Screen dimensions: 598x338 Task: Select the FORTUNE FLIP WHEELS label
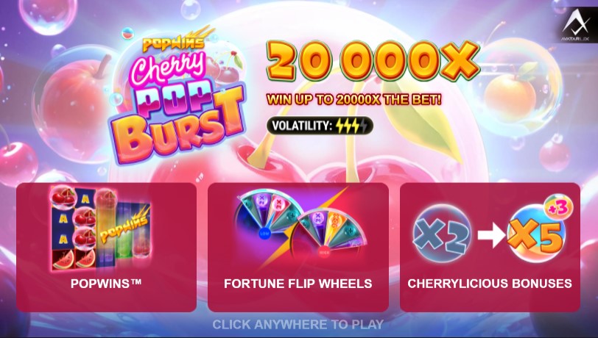pos(298,284)
